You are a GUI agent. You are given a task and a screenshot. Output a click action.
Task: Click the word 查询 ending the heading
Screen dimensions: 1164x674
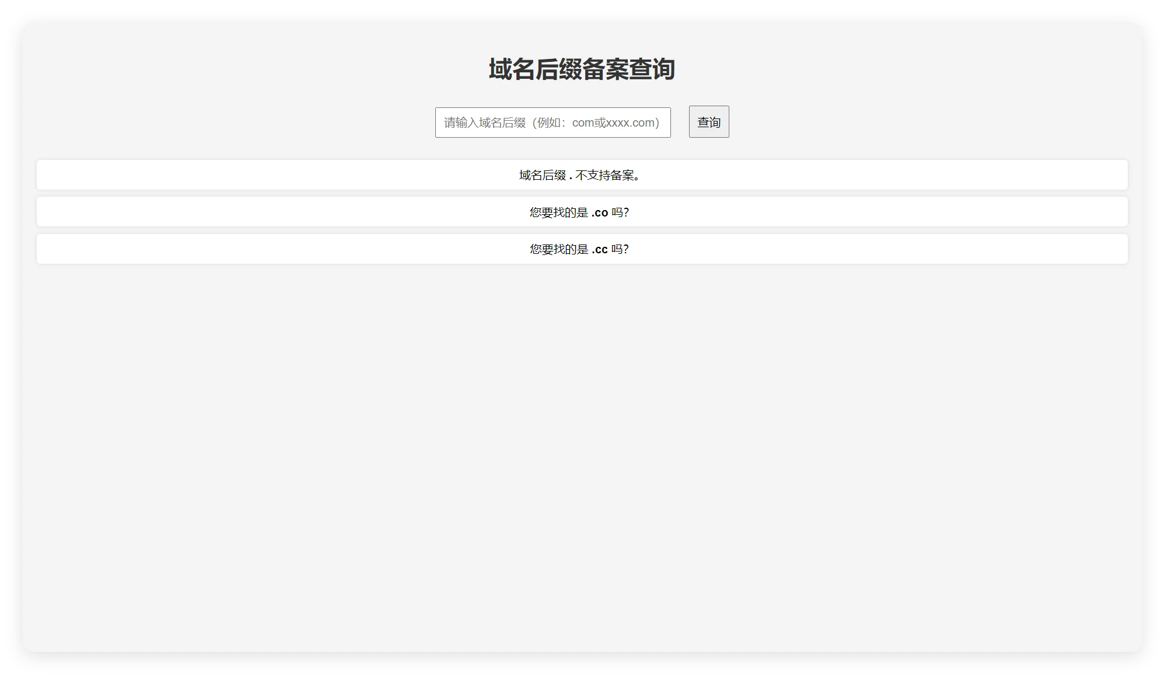(652, 69)
